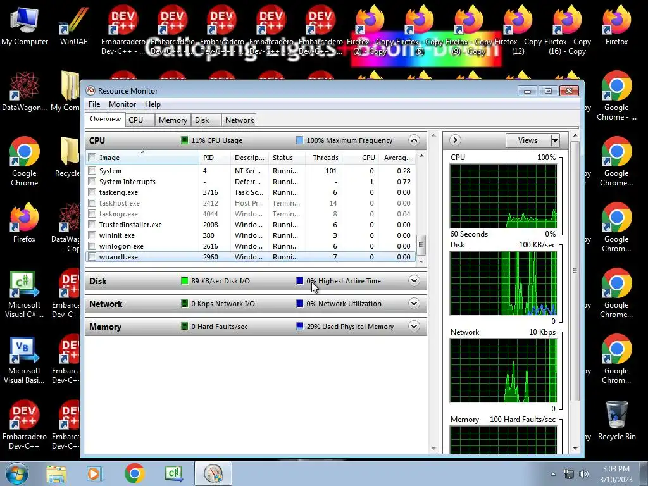Screen dimensions: 648x486
Task: Sort processes by the PID column header
Action: (214, 158)
